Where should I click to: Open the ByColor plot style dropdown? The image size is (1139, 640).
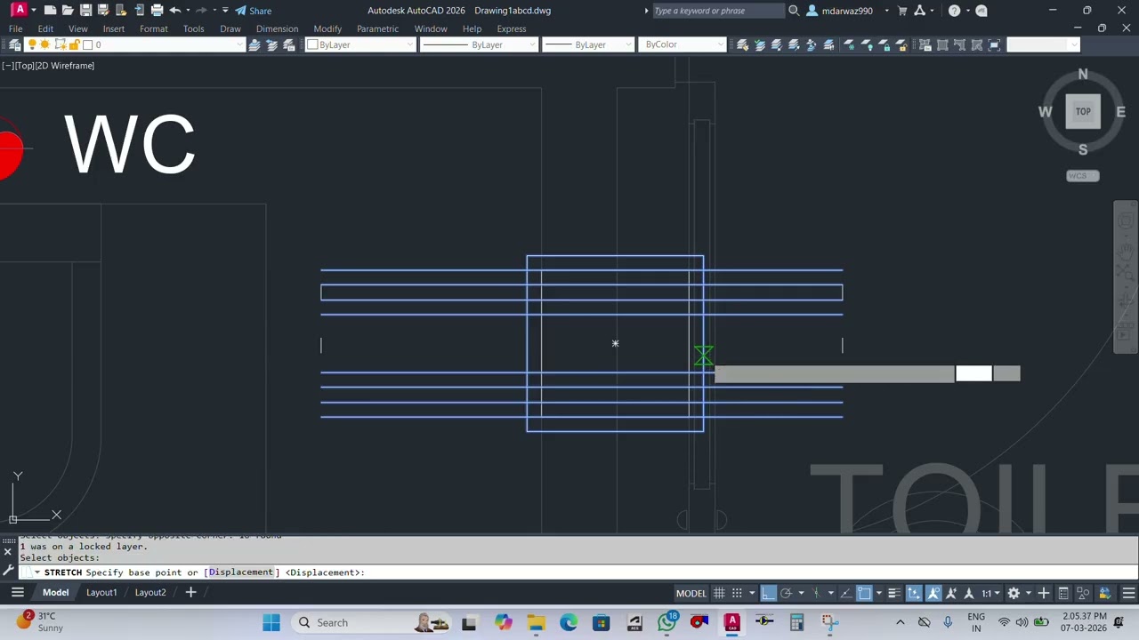(719, 44)
